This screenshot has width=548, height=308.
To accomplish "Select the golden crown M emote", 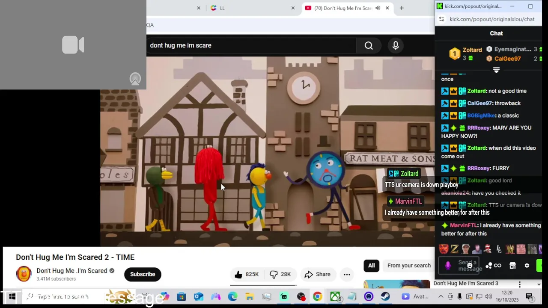I will tap(510, 249).
